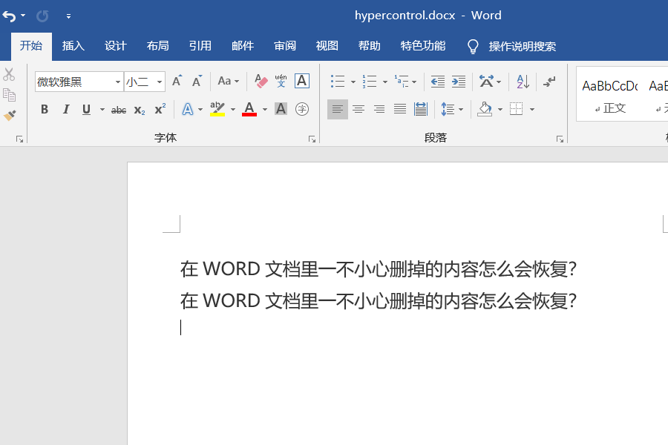
Task: Apply numbered list
Action: tap(370, 81)
